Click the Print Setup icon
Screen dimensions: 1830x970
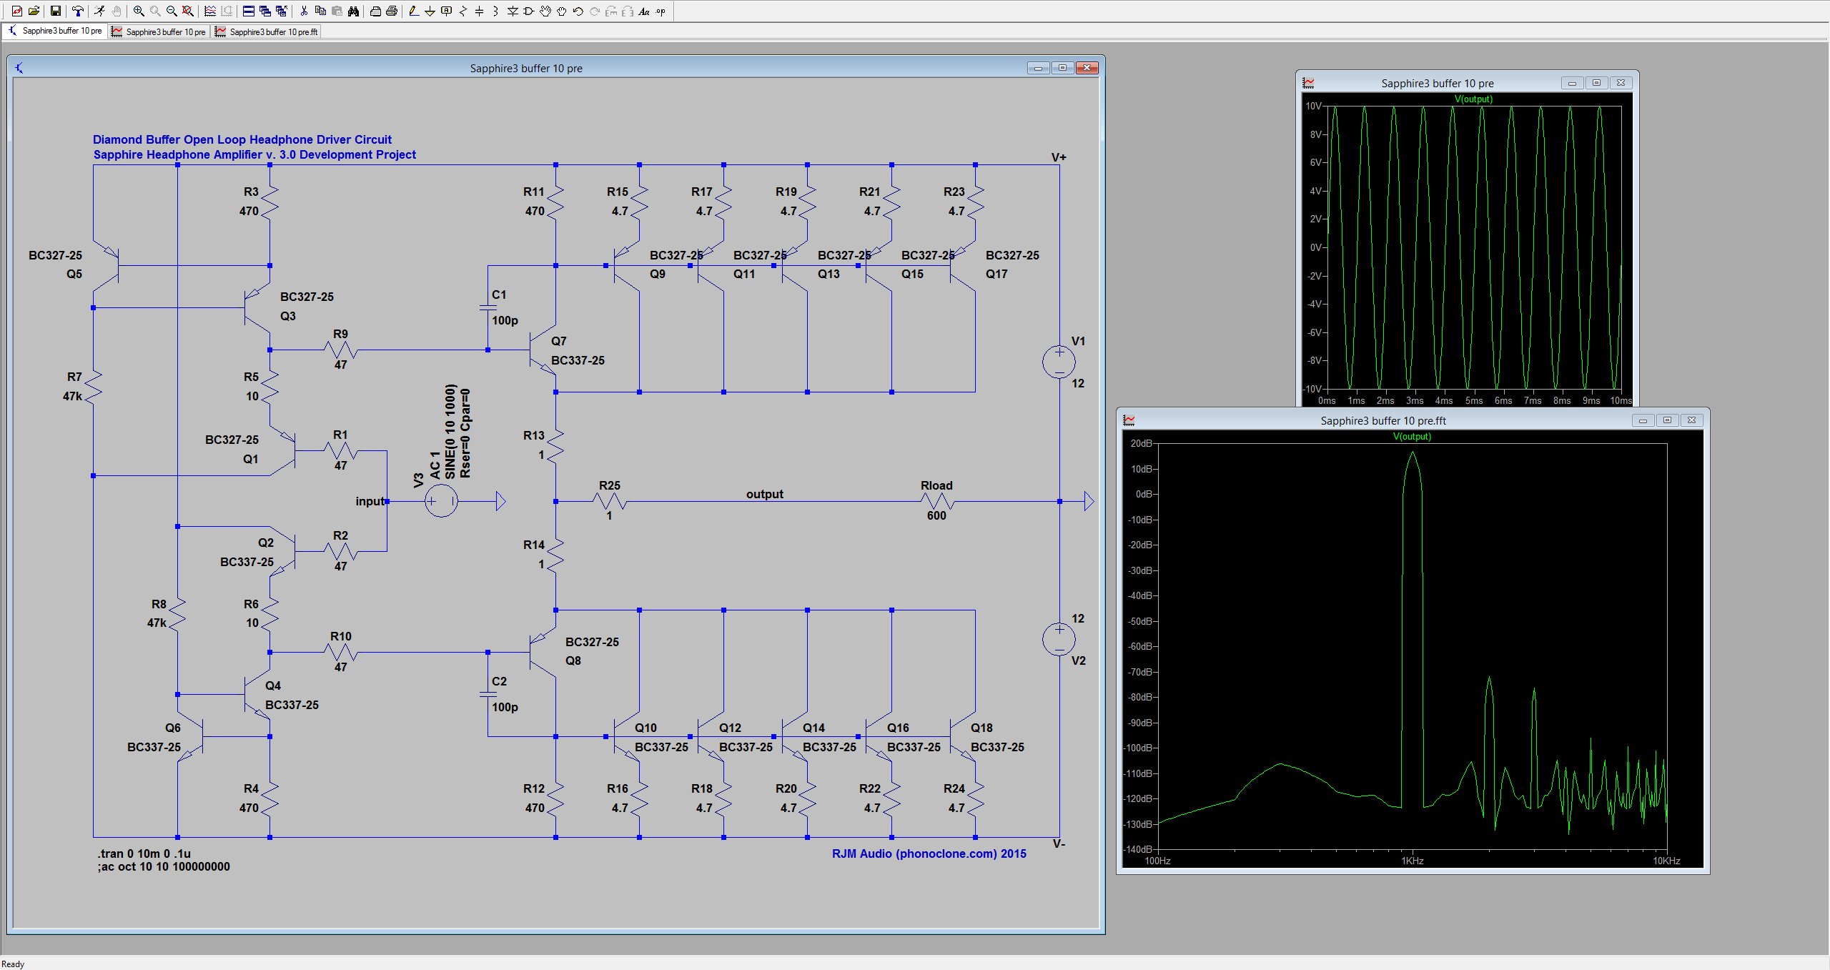375,11
